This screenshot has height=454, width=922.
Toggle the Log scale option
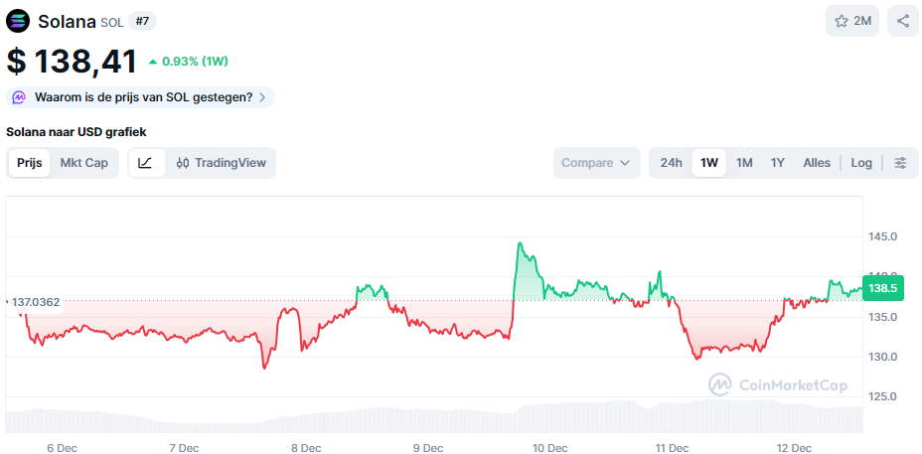[861, 163]
